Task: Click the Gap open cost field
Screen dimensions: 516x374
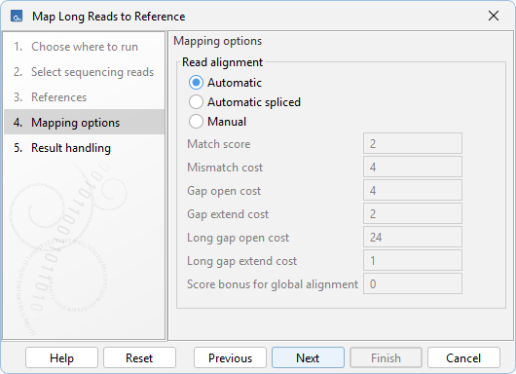Action: pyautogui.click(x=413, y=190)
